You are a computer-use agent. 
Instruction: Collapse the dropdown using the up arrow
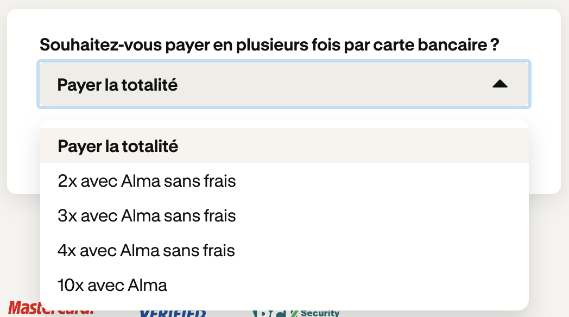coord(500,84)
